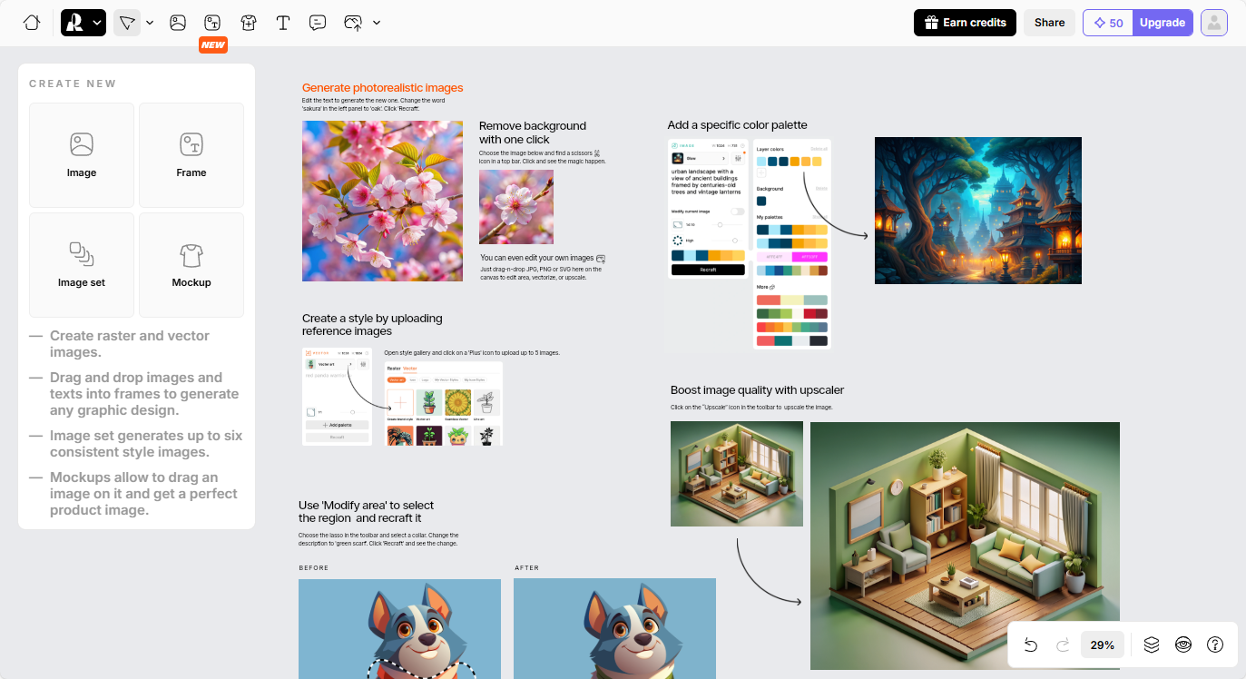1246x679 pixels.
Task: Select the image generation tool in toolbar
Action: click(x=178, y=23)
